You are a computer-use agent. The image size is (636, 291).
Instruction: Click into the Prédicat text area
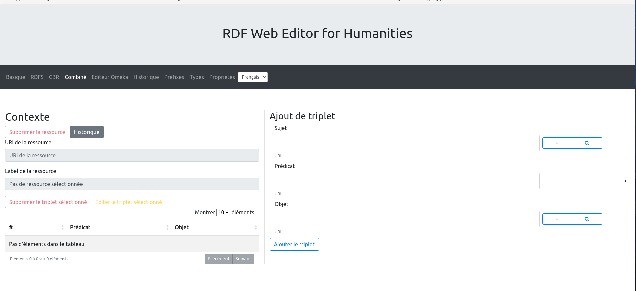(404, 181)
